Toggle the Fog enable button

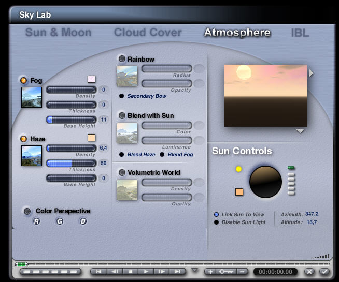[23, 80]
